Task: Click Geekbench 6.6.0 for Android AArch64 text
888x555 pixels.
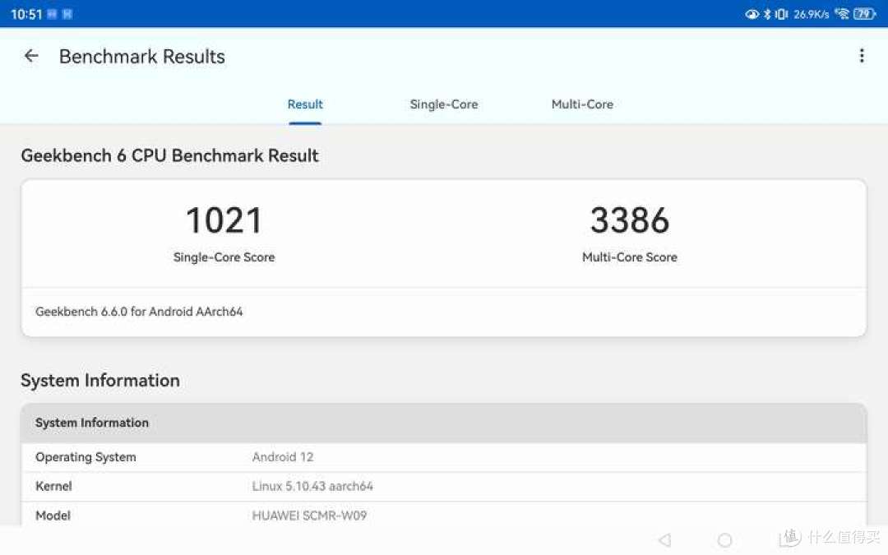Action: [x=139, y=312]
